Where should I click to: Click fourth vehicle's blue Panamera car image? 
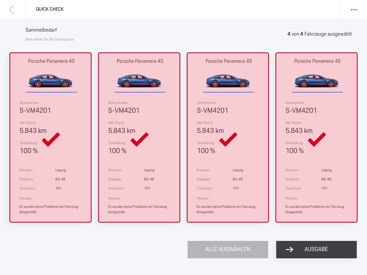coord(317,81)
